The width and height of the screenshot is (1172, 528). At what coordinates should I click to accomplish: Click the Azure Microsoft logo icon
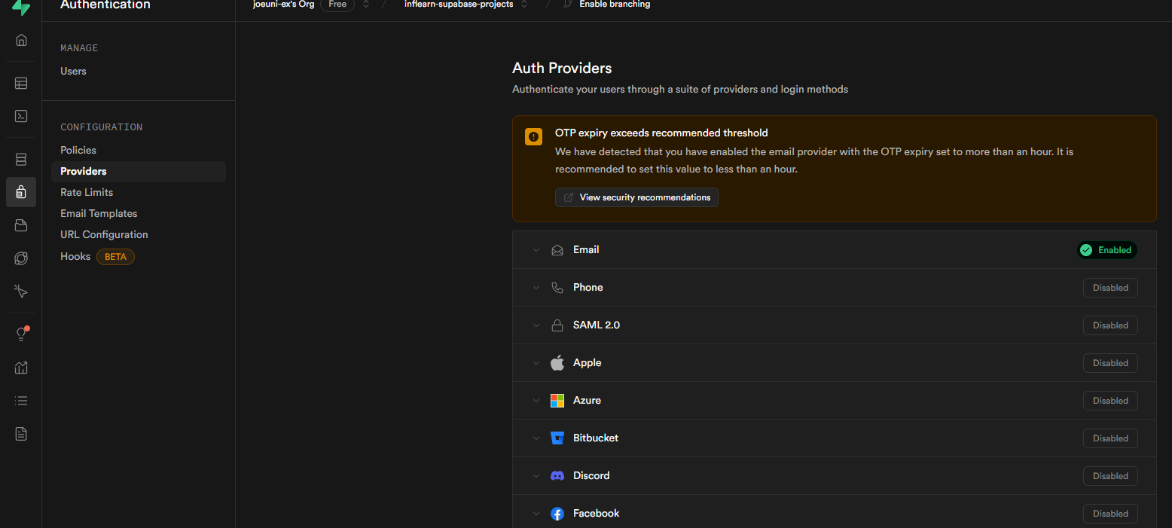(557, 401)
